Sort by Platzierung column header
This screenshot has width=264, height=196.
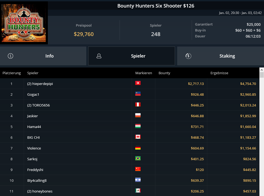12,73
